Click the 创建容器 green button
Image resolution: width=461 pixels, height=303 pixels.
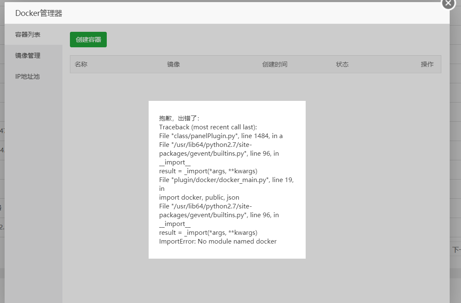coord(88,39)
